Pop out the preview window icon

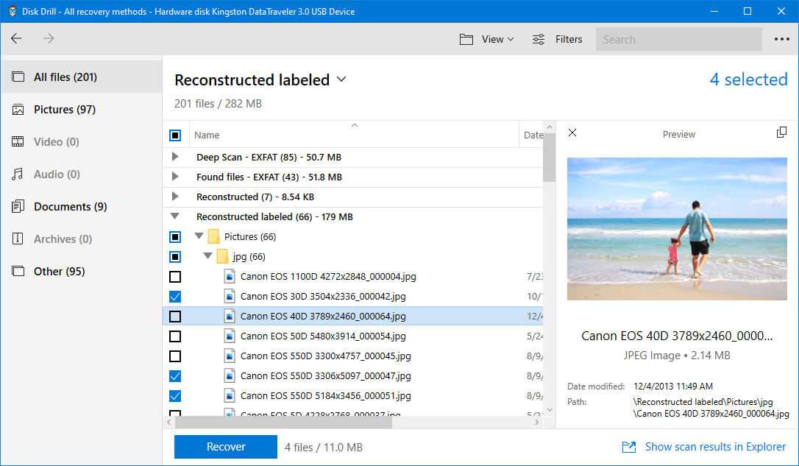click(x=781, y=133)
